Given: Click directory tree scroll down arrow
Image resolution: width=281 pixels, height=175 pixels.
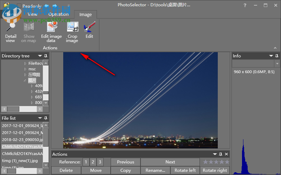Looking at the screenshot, I should pyautogui.click(x=46, y=103).
